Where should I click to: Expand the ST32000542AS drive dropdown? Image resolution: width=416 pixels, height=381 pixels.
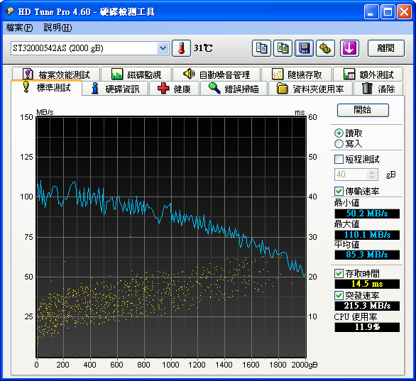pyautogui.click(x=163, y=48)
